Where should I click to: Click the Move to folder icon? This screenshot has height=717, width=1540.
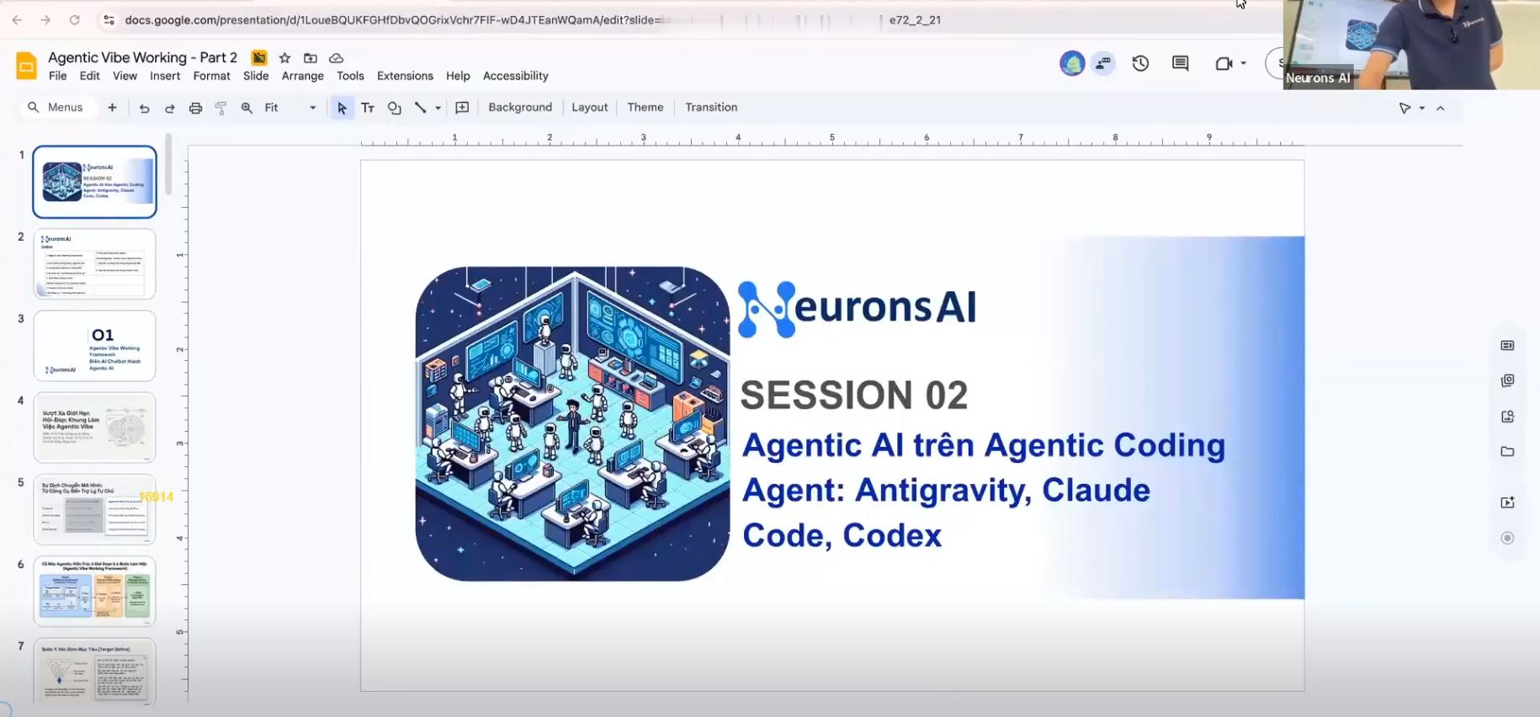point(311,58)
